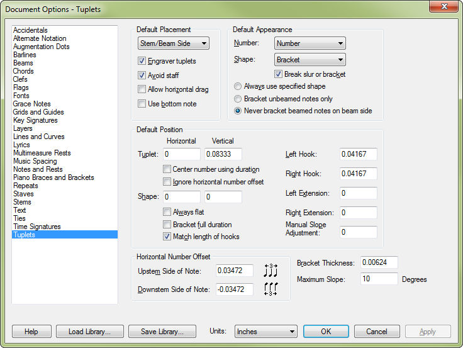Click the Manual Slope Adjustment field
The width and height of the screenshot is (463, 348).
(359, 232)
